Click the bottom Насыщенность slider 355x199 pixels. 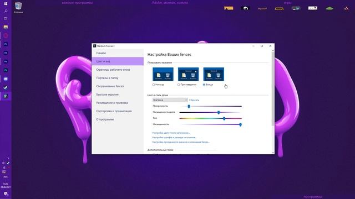211,124
